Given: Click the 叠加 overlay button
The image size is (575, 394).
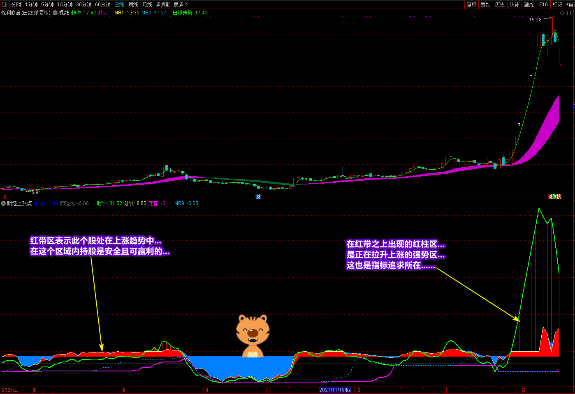Looking at the screenshot, I should 486,5.
